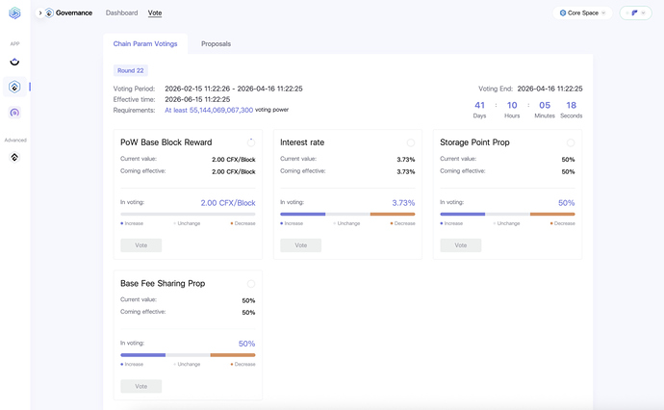Open the purple circular app icon in the sidebar
The height and width of the screenshot is (410, 664).
pos(14,113)
